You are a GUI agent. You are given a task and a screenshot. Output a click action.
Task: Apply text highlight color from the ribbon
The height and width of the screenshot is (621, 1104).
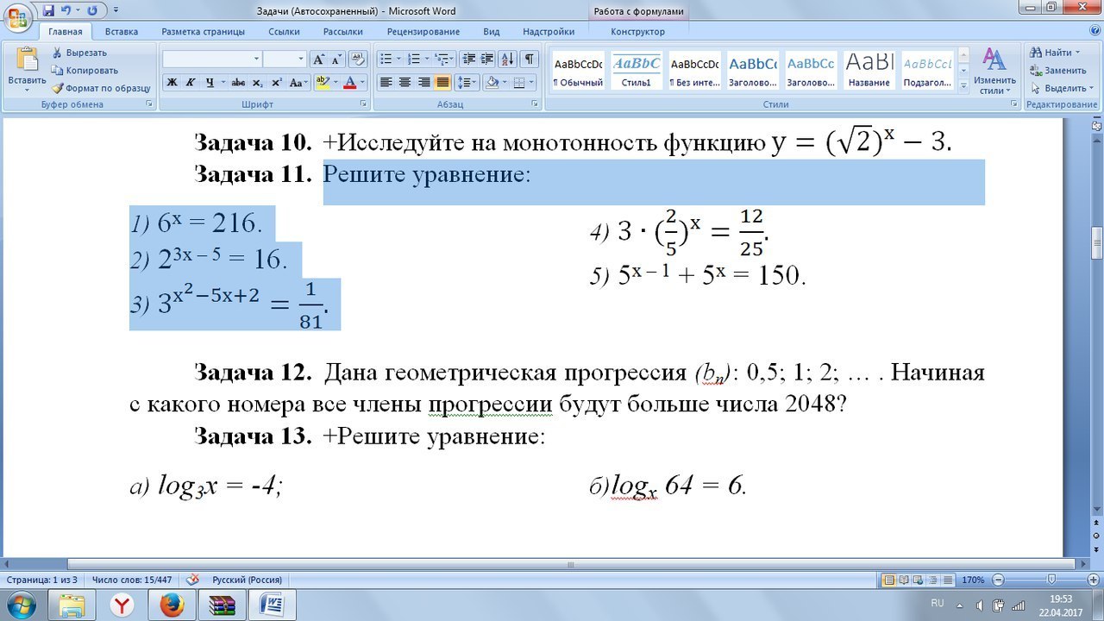coord(323,84)
